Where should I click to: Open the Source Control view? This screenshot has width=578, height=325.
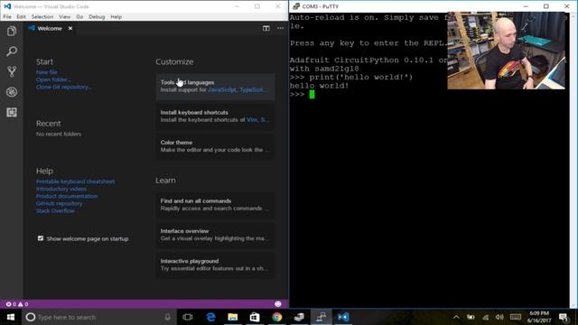[x=12, y=71]
